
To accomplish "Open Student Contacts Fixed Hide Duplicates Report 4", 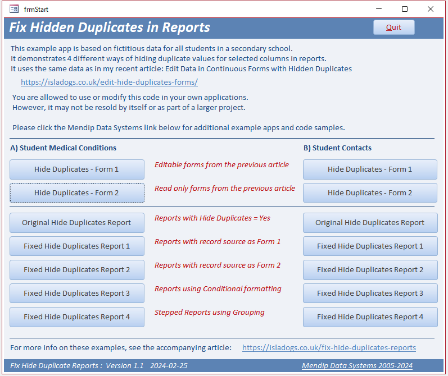I will coord(370,317).
